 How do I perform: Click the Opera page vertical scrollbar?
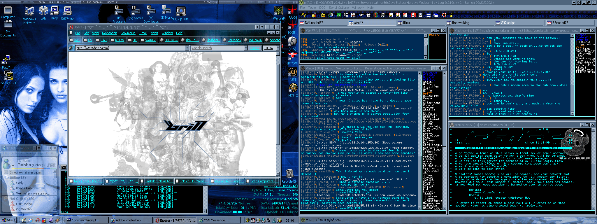point(278,114)
